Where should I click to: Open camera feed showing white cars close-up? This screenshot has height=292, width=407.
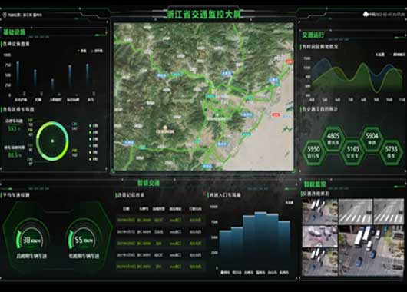coord(320,237)
